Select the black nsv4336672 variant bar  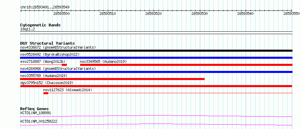pos(156,51)
